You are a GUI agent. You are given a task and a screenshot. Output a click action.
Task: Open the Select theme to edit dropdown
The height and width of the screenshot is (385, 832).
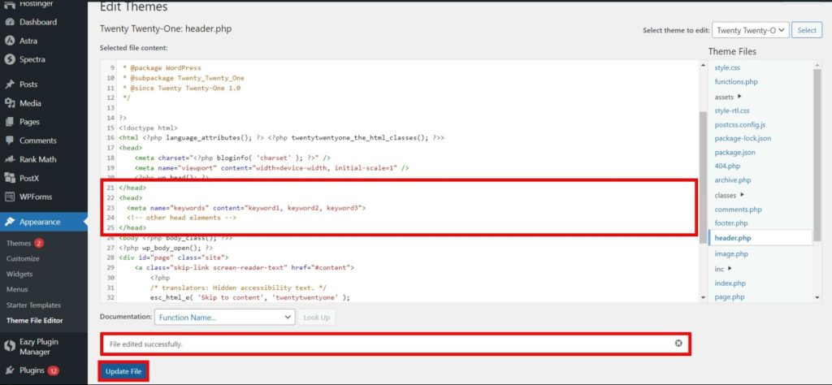pyautogui.click(x=751, y=30)
